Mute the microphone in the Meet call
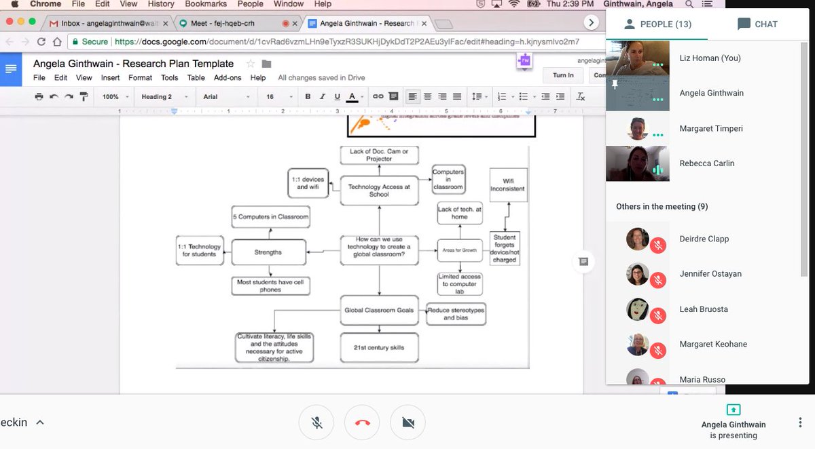Viewport: 815px width, 449px height. pos(316,422)
